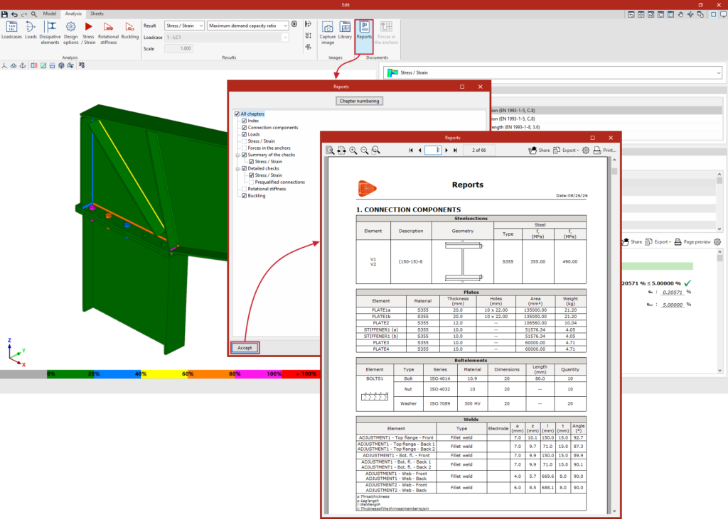The image size is (728, 519).
Task: Open the Library icon
Action: 345,31
